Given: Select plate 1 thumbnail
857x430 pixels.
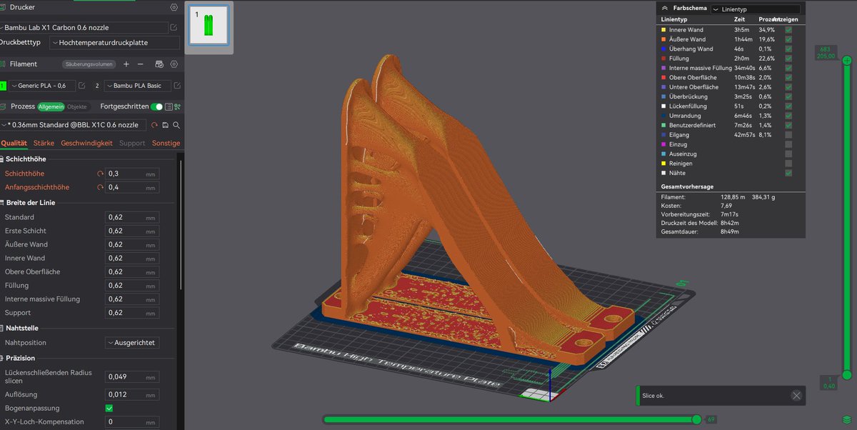Looking at the screenshot, I should (209, 24).
